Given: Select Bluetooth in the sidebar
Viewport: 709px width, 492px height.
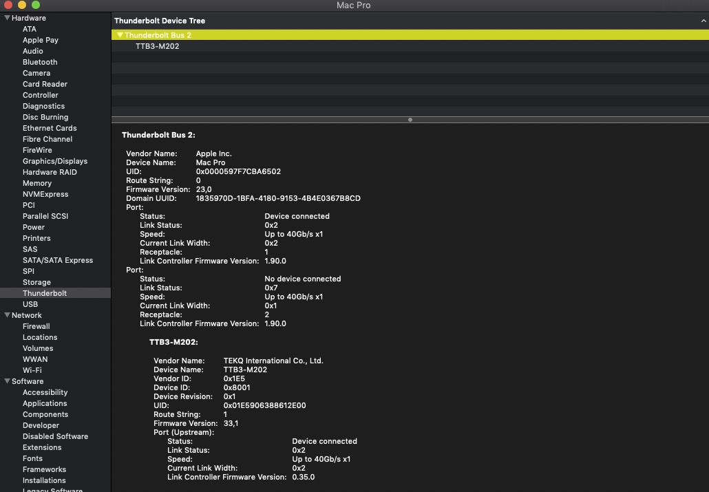Looking at the screenshot, I should tap(40, 62).
